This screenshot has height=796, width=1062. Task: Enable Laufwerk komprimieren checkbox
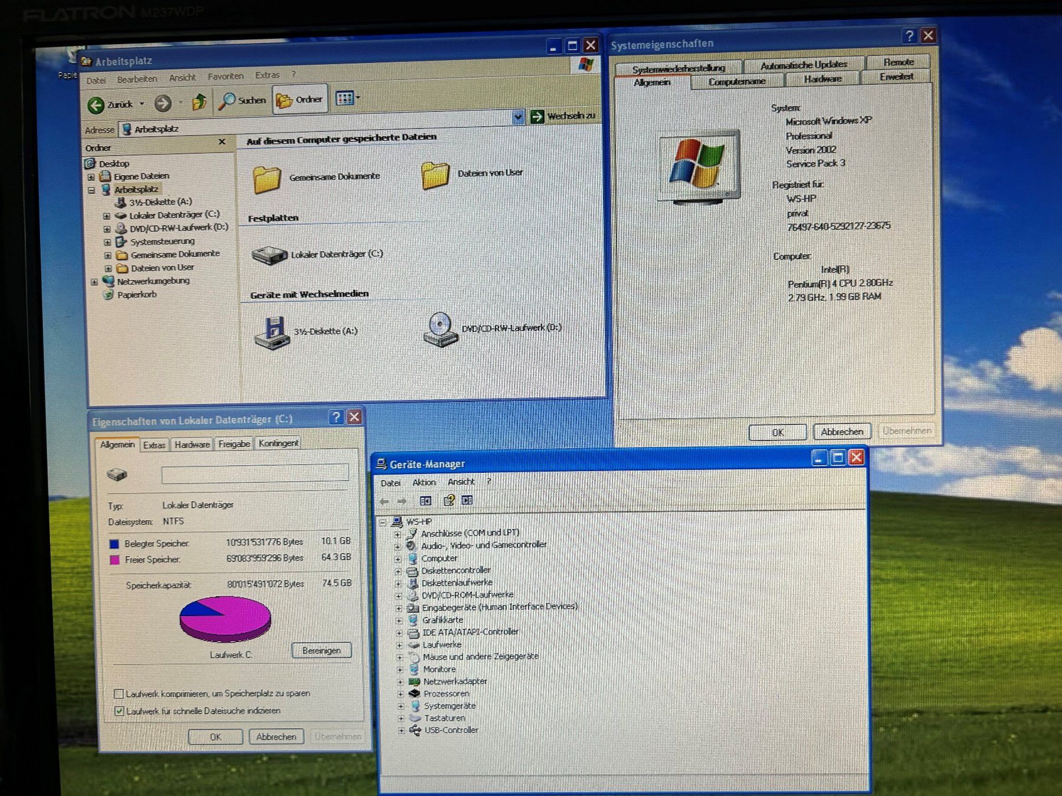tap(119, 694)
